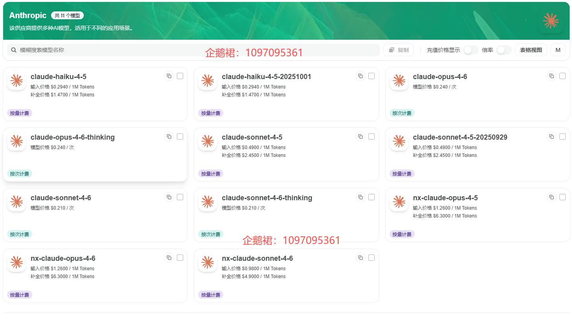This screenshot has height=319, width=572.
Task: Click the 复制 button
Action: [399, 50]
